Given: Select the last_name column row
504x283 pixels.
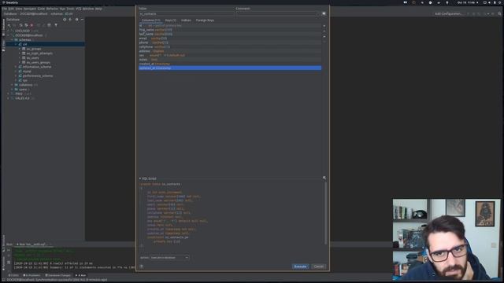Looking at the screenshot, I should [230, 34].
